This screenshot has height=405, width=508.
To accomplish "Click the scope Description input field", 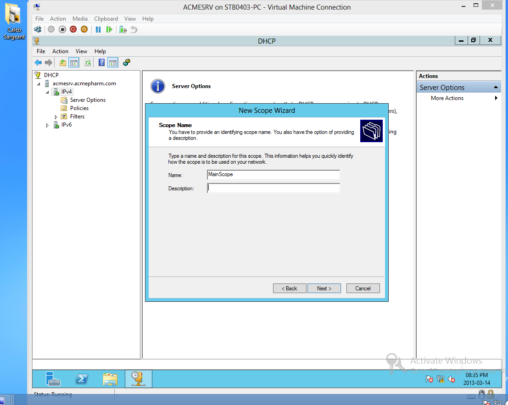I will click(x=274, y=188).
